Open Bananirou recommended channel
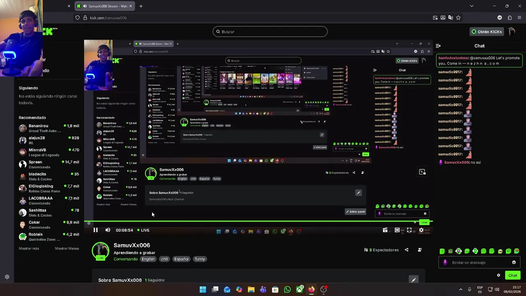Image resolution: width=526 pixels, height=296 pixels. 49,128
